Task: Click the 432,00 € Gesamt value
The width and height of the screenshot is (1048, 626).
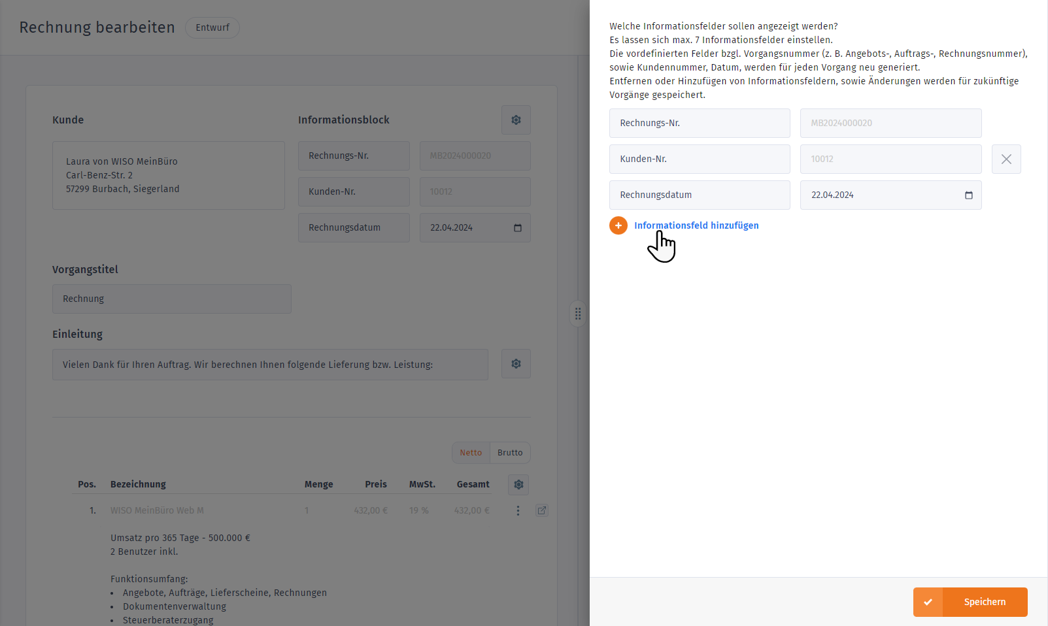Action: tap(471, 510)
